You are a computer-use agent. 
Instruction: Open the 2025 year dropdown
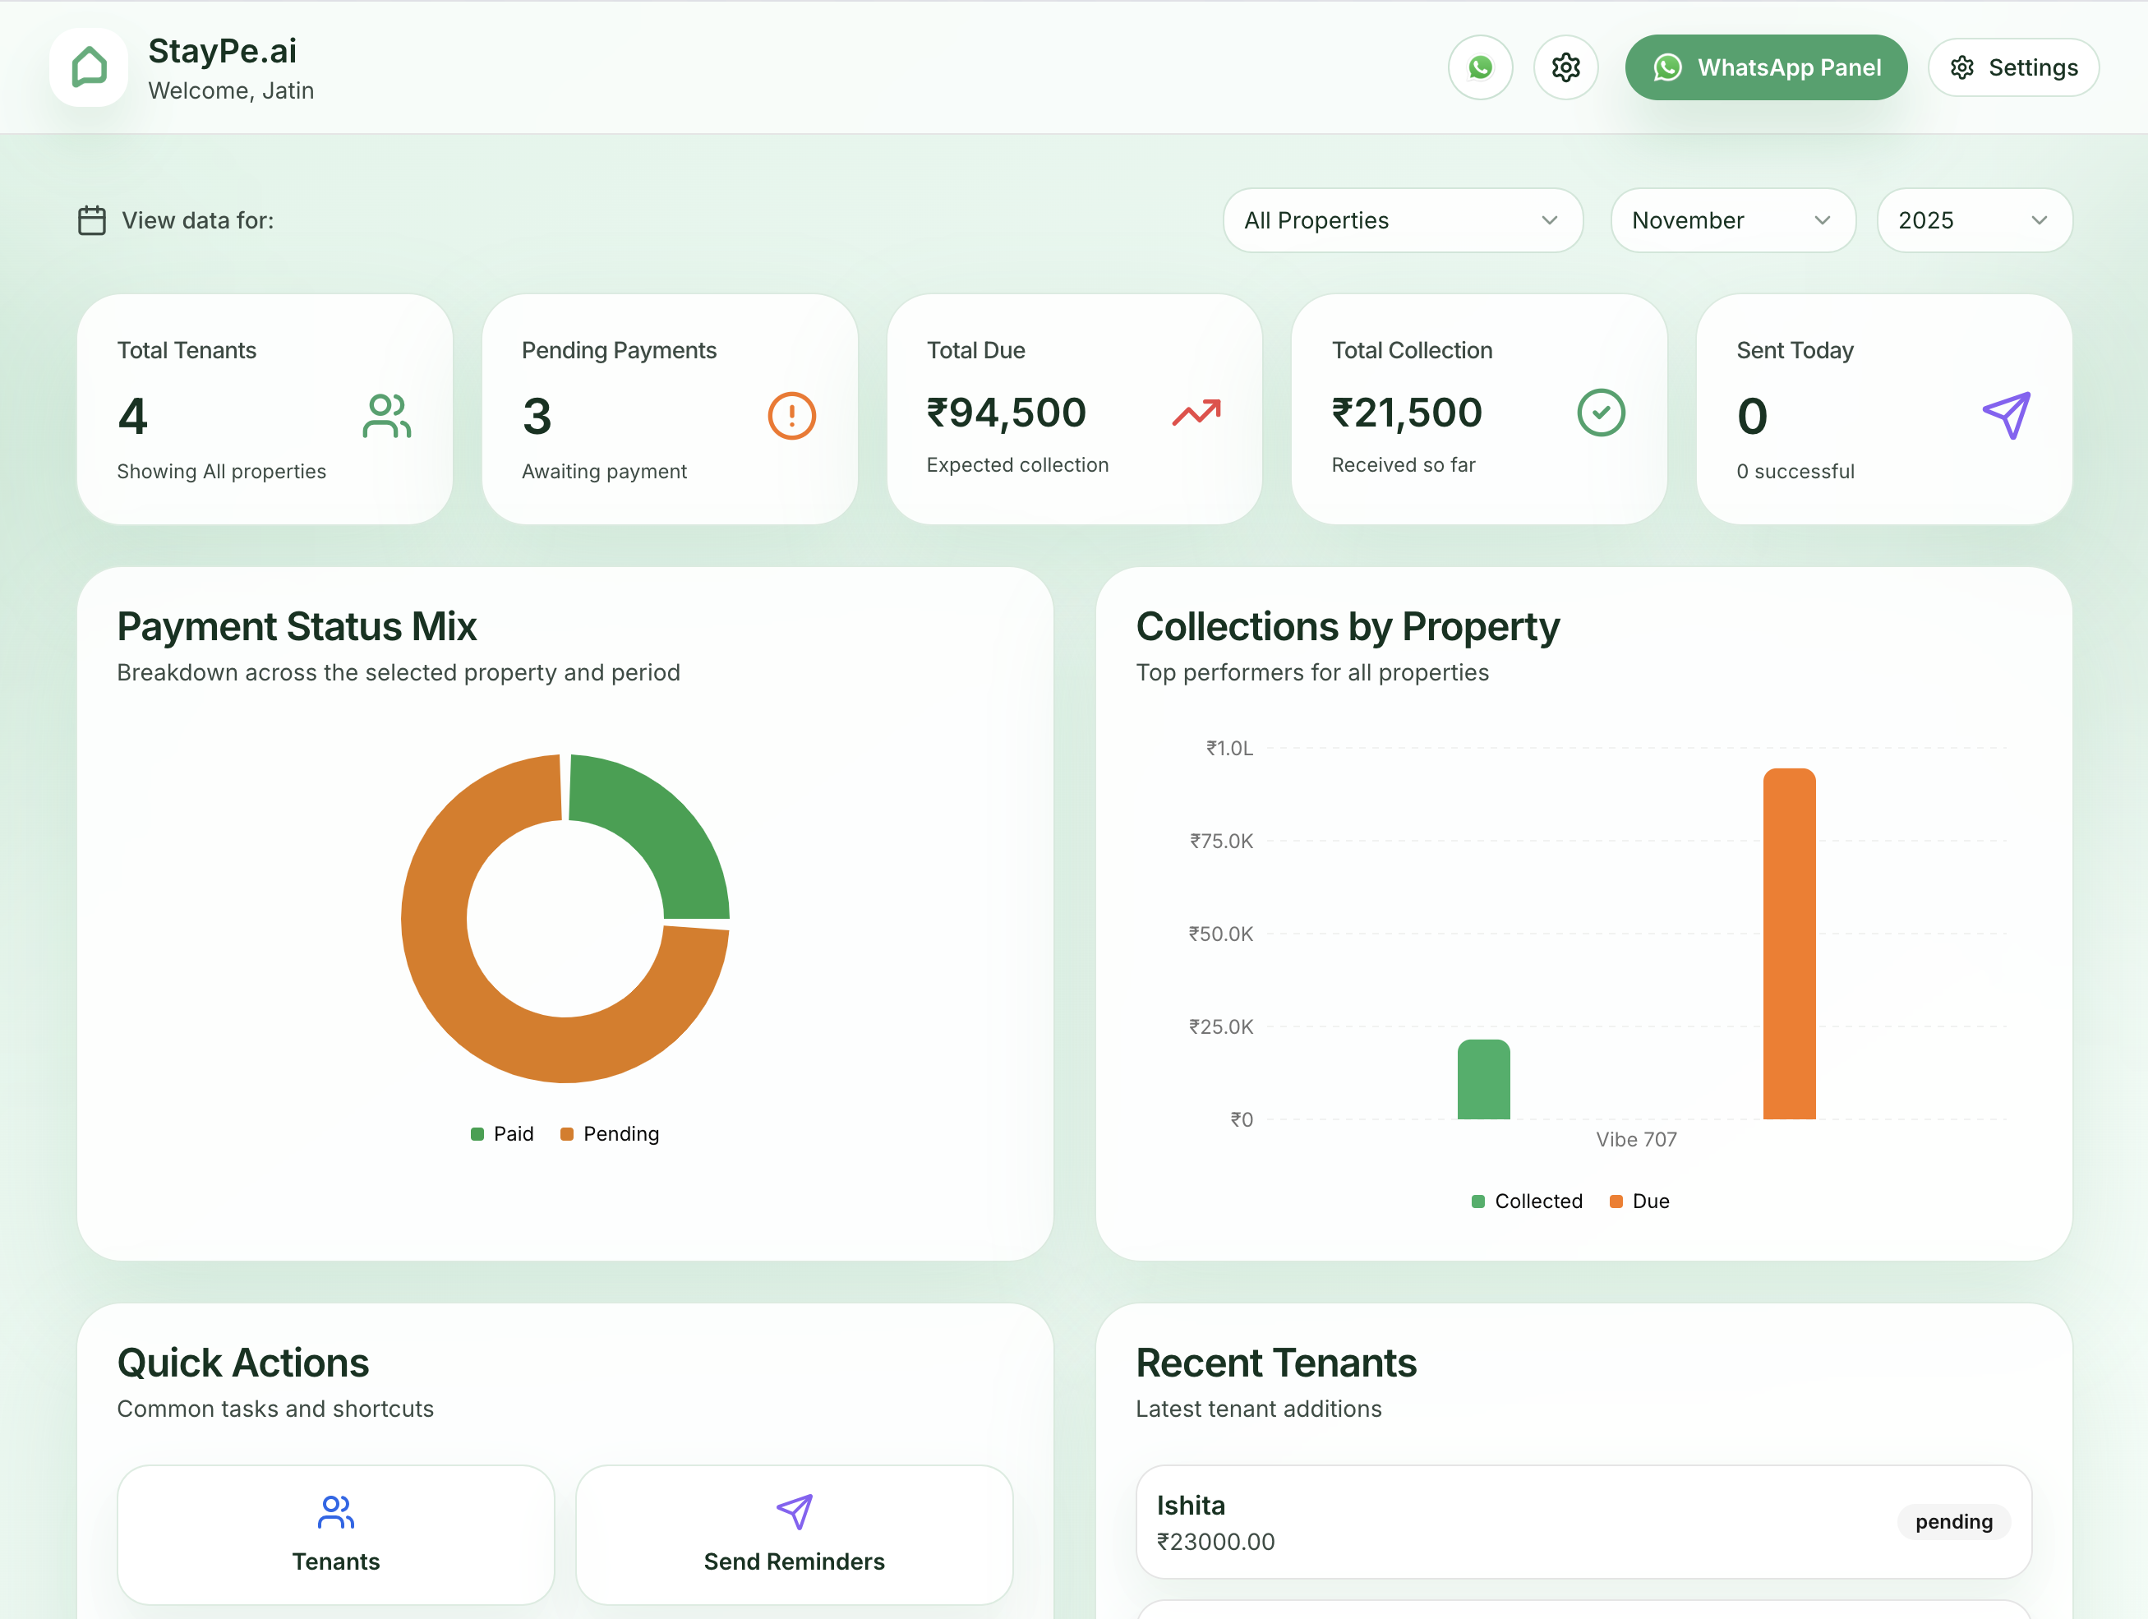pyautogui.click(x=1974, y=220)
